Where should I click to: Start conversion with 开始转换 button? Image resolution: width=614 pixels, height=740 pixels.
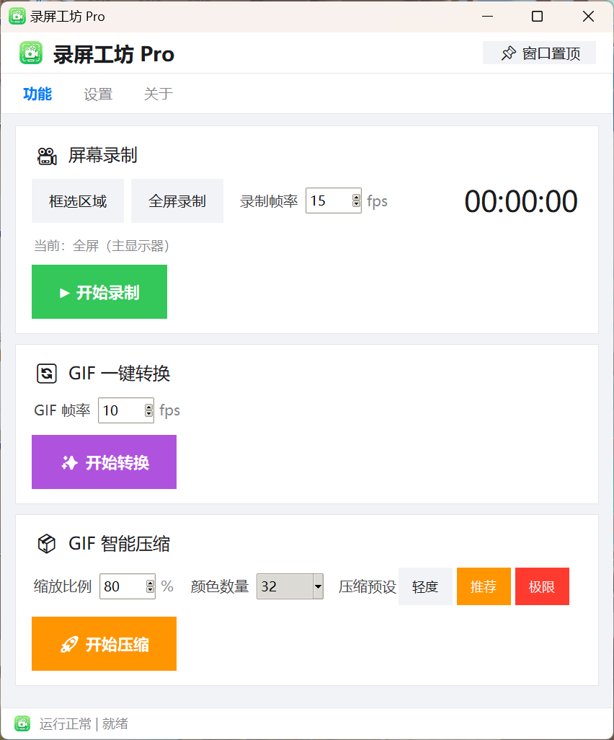[x=104, y=462]
